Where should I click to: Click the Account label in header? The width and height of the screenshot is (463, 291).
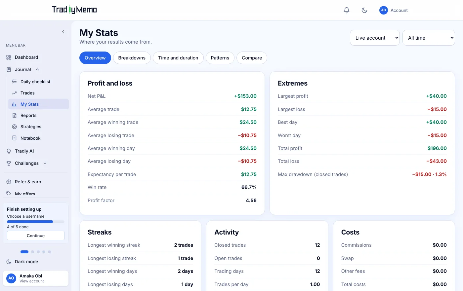pos(399,10)
